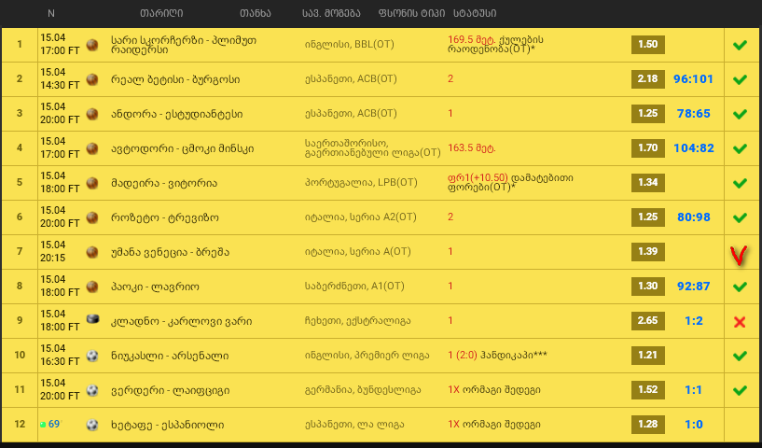Click the 1:0 score in ხეტაფე row
Viewport: 762px width, 448px height.
point(694,424)
